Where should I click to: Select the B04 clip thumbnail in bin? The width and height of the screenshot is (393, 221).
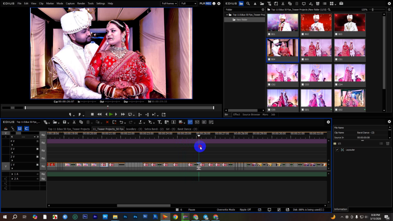(x=282, y=50)
